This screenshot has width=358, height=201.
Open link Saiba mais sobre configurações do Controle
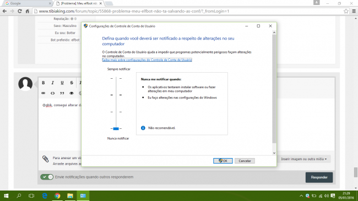point(147,60)
